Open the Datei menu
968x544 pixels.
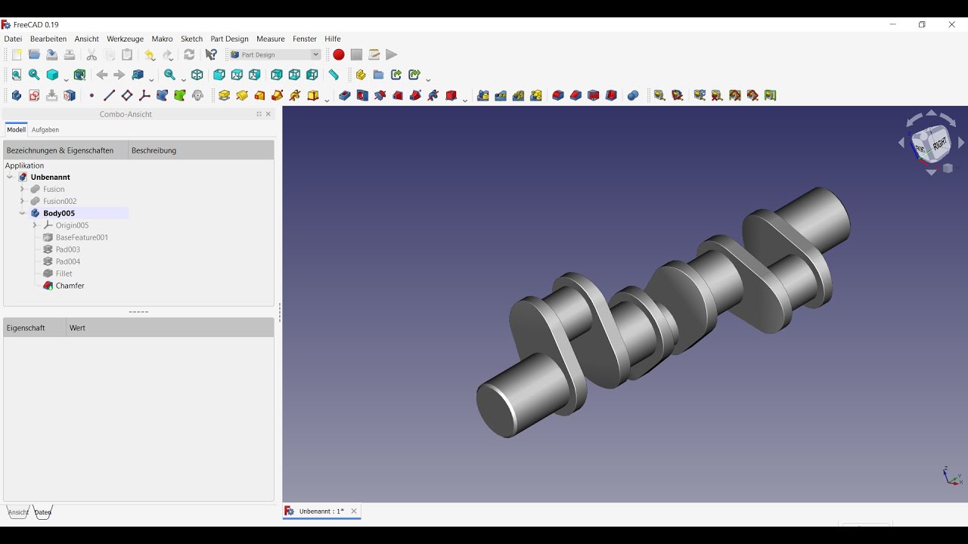point(13,39)
